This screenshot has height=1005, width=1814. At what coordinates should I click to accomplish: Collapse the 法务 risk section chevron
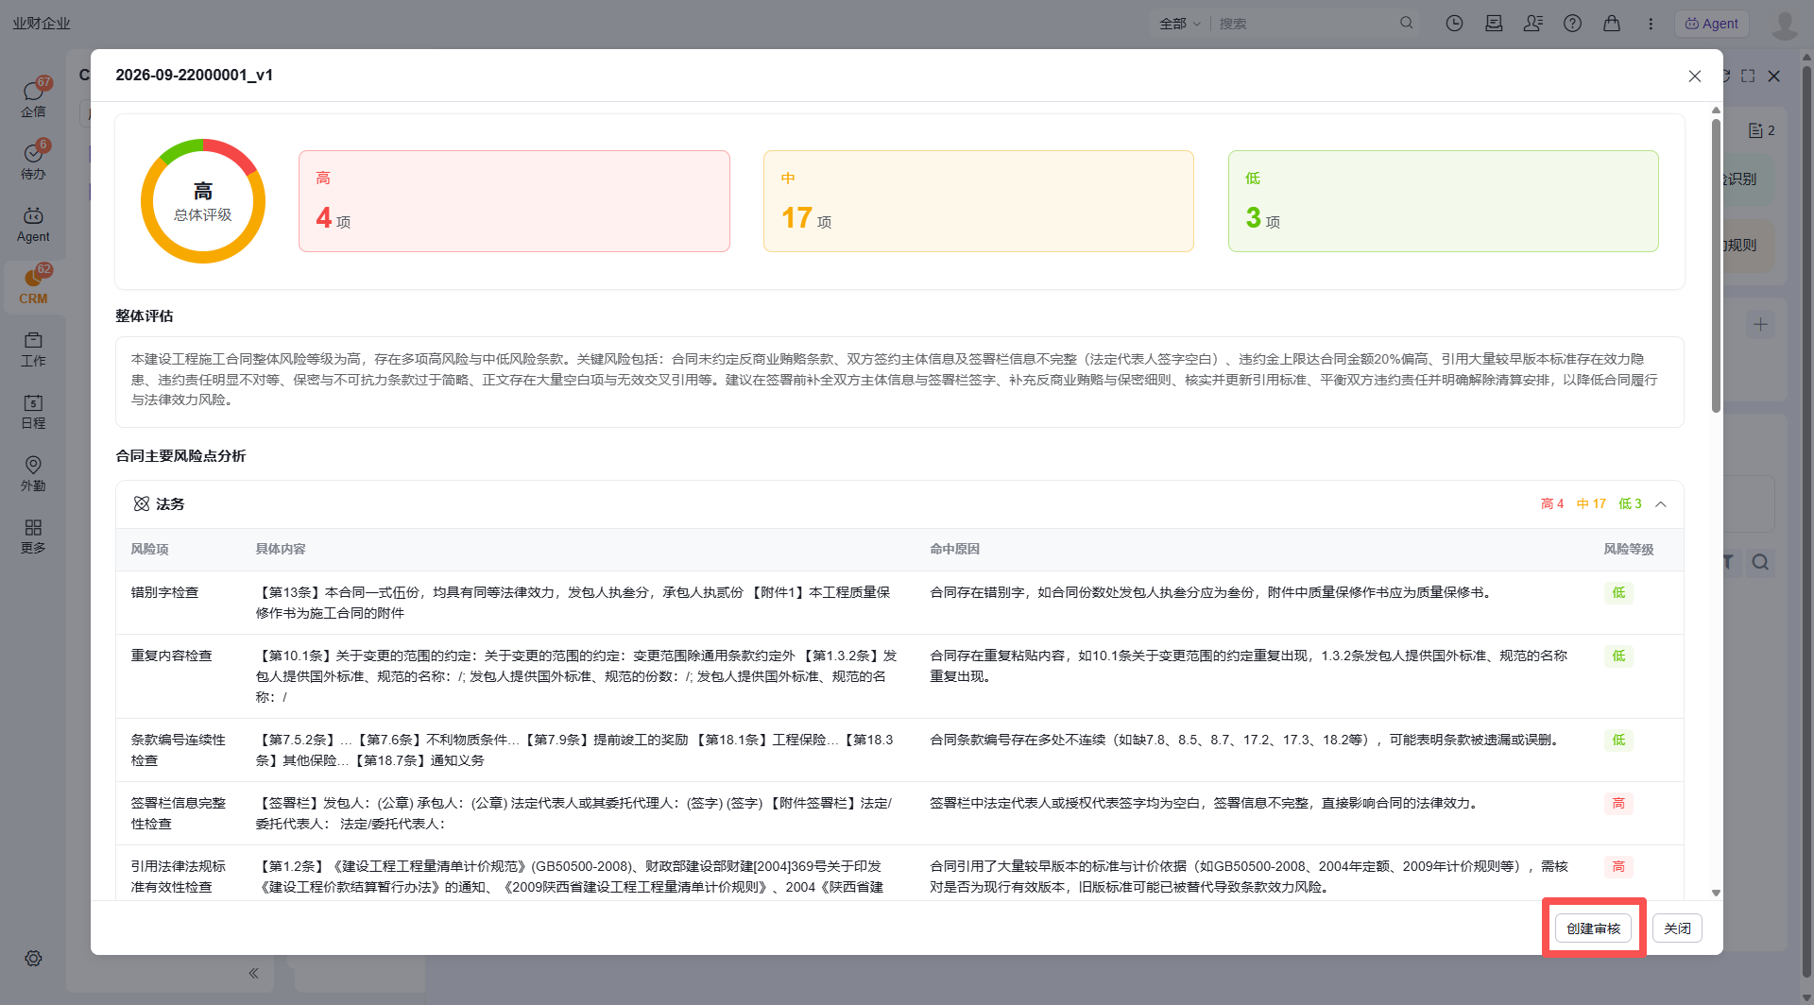point(1661,504)
